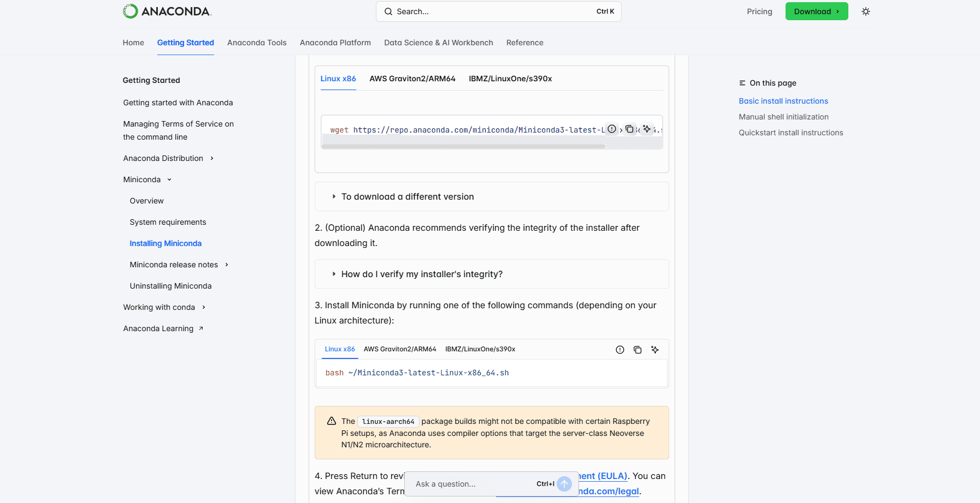The height and width of the screenshot is (503, 980).
Task: Click the "Ask a question..." input field
Action: [473, 484]
